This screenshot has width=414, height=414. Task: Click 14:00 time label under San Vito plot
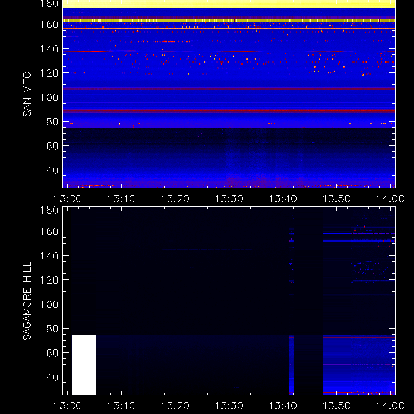pos(391,199)
